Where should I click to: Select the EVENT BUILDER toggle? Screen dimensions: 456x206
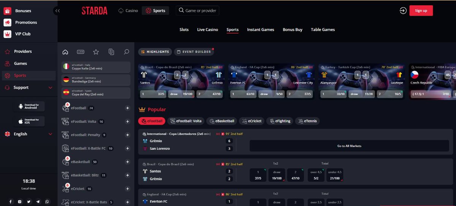click(x=194, y=52)
